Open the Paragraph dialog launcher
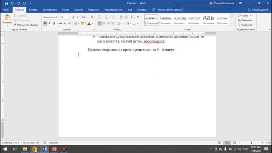The height and width of the screenshot is (153, 272). tap(140, 30)
